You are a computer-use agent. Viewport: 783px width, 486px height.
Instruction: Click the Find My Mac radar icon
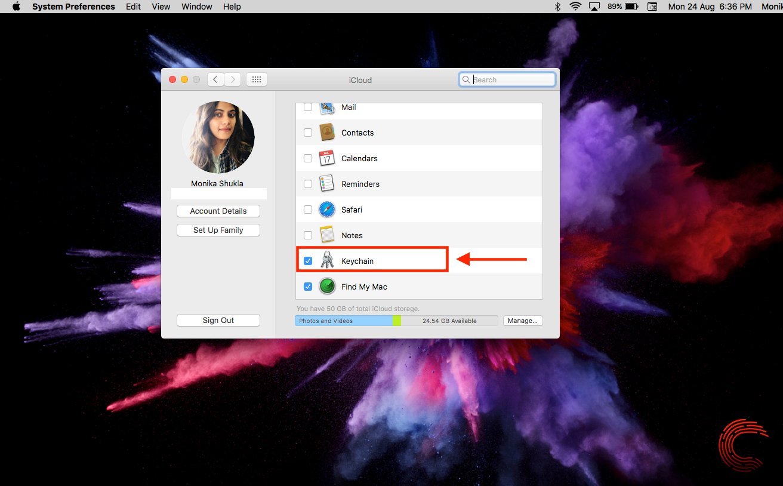point(326,287)
